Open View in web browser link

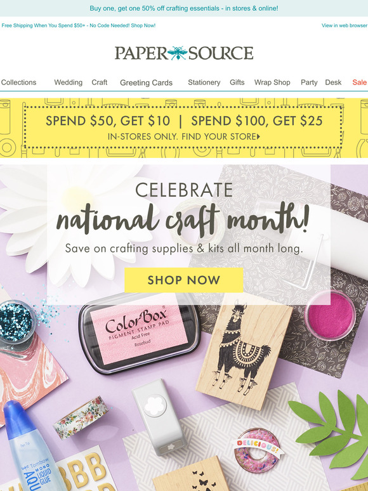coord(344,25)
